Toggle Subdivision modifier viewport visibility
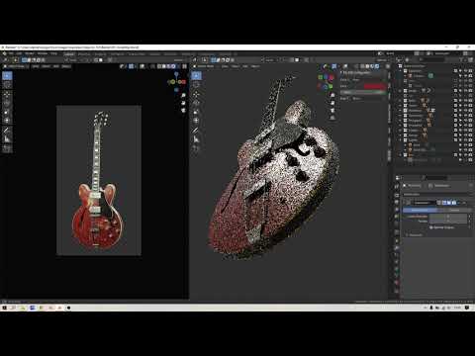475x356 pixels. (449, 203)
